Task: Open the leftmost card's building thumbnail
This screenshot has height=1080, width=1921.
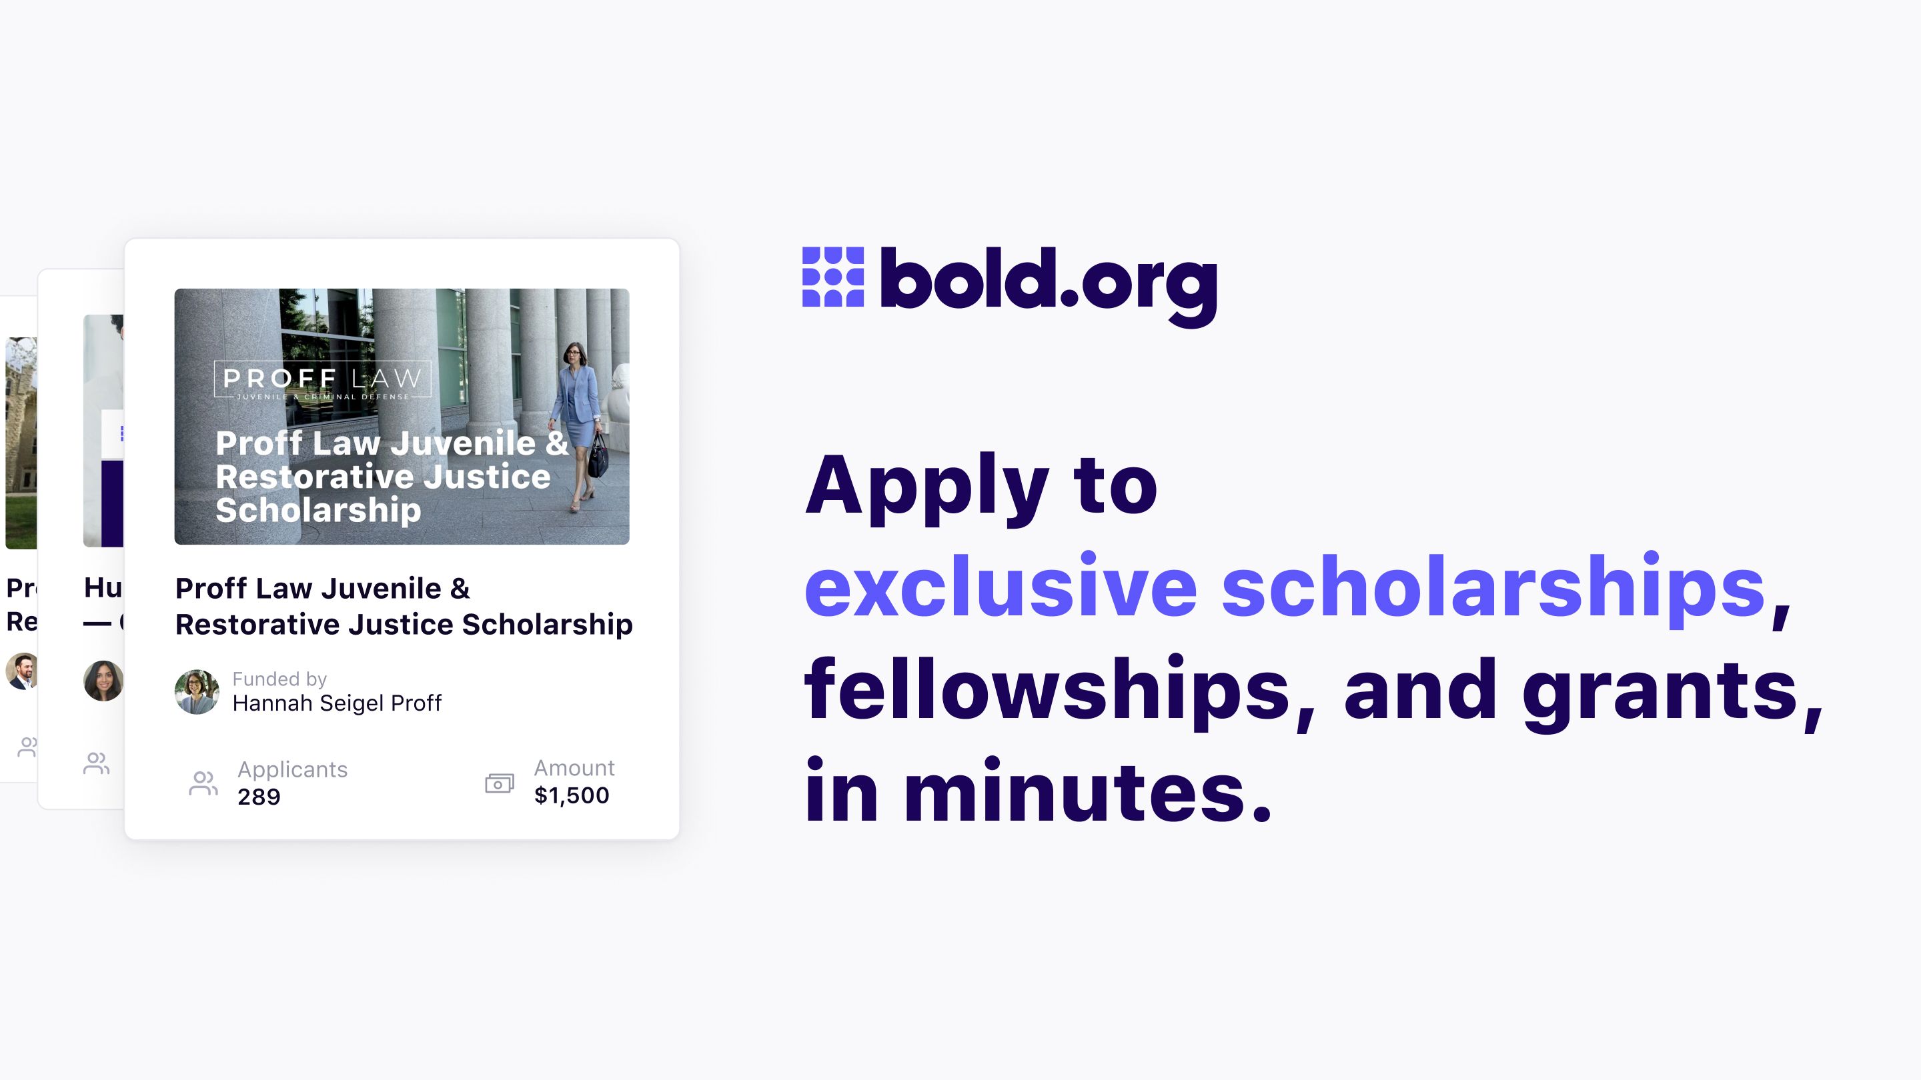Action: 21,443
